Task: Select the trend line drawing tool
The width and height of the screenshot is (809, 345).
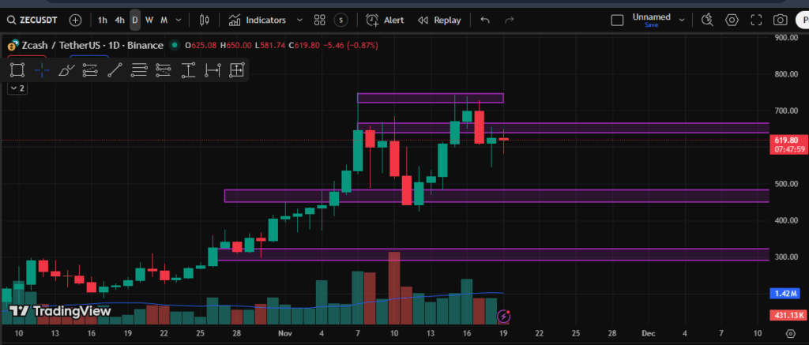Action: (115, 70)
